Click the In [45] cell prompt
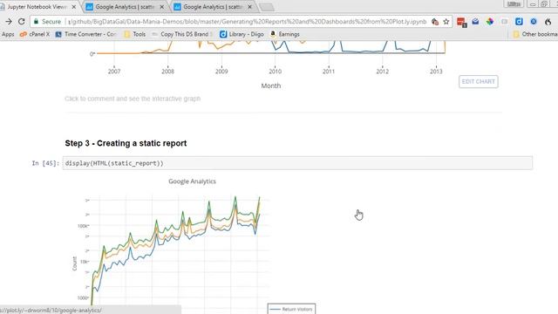Image resolution: width=558 pixels, height=314 pixels. tap(45, 163)
